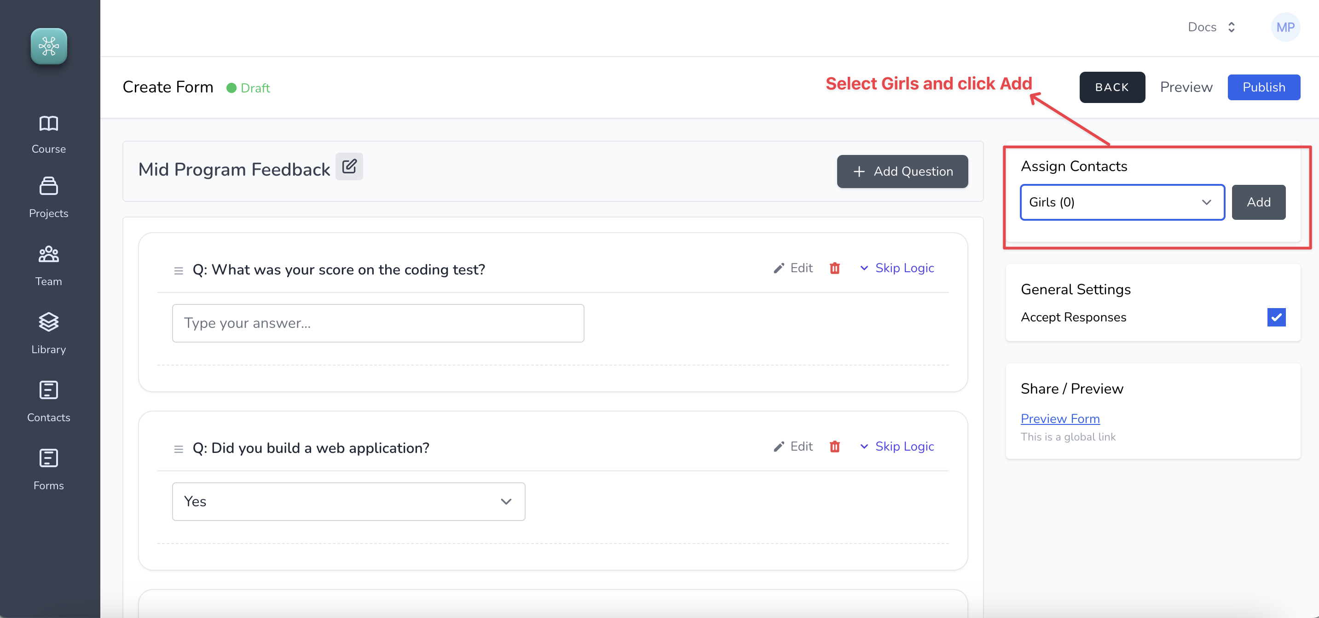Rename form via pencil icon beside Mid Program Feedback
This screenshot has height=618, width=1319.
pyautogui.click(x=349, y=166)
